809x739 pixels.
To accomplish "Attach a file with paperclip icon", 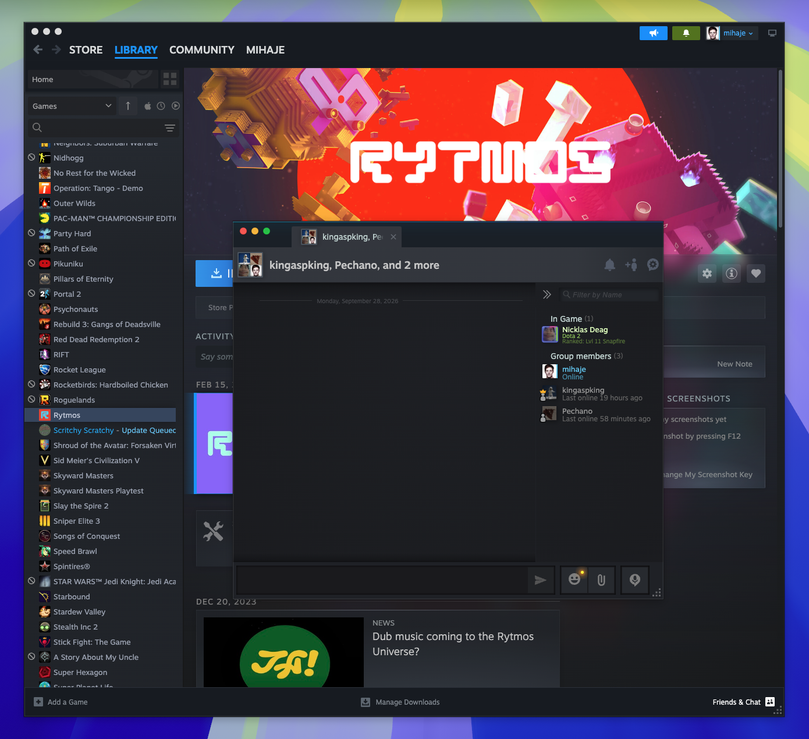I will (x=601, y=580).
